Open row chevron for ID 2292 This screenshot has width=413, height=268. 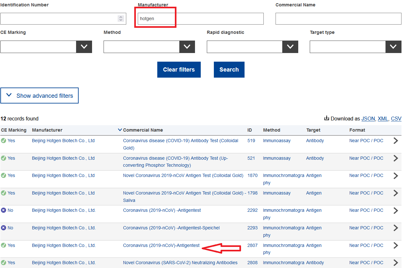pyautogui.click(x=396, y=210)
